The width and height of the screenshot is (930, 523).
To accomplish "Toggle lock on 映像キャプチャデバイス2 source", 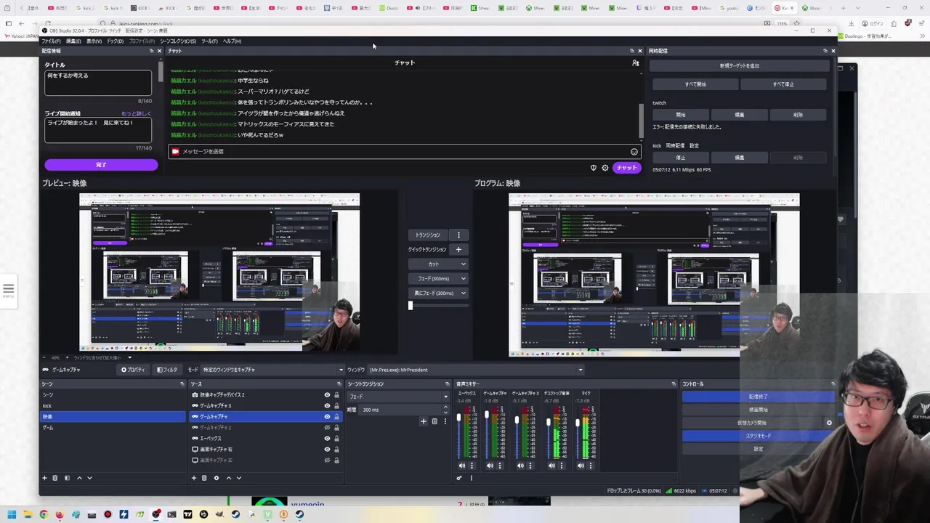I will tap(336, 395).
